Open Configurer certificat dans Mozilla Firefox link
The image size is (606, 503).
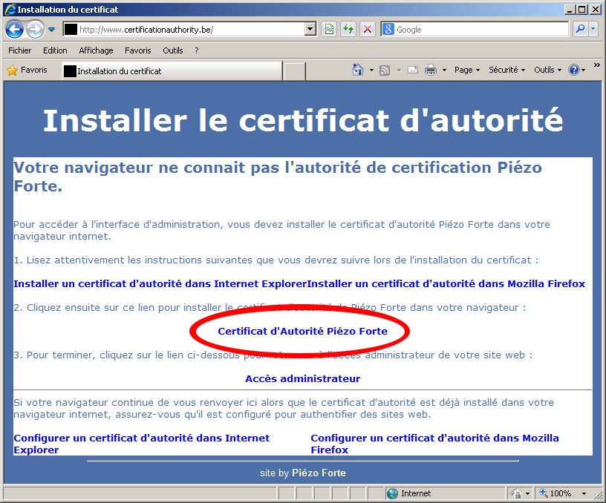[434, 444]
